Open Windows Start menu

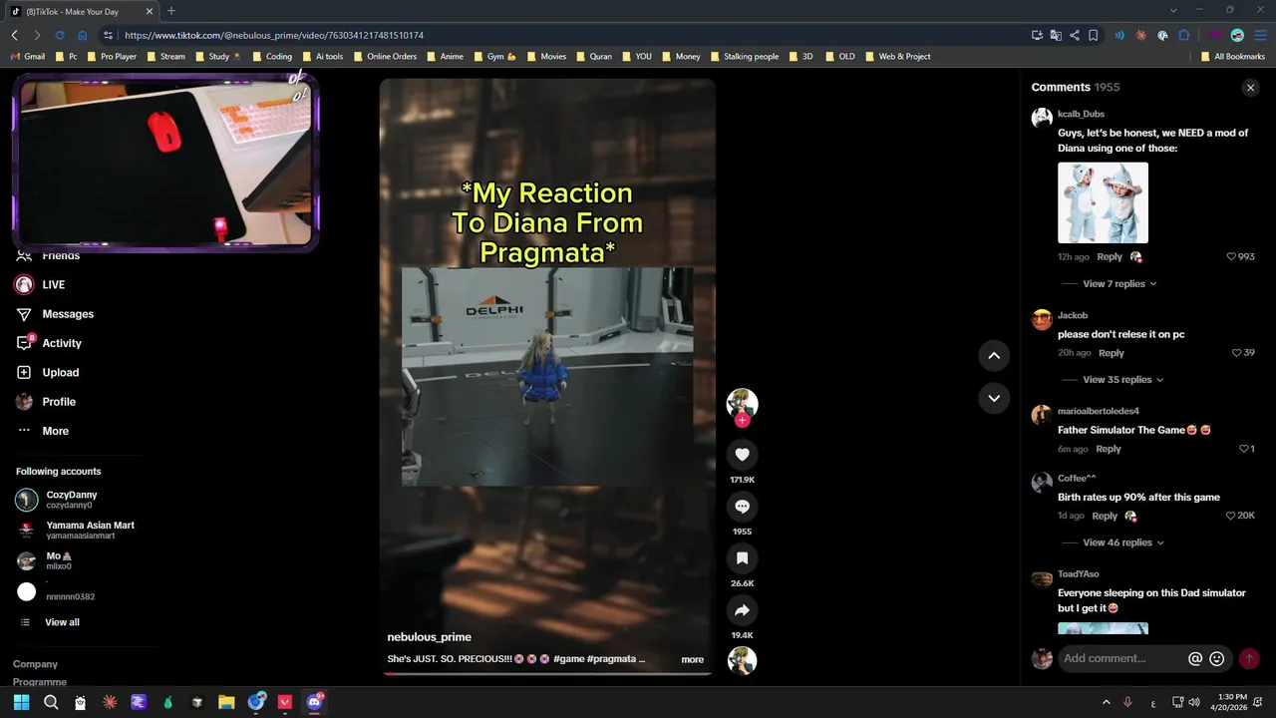point(21,702)
